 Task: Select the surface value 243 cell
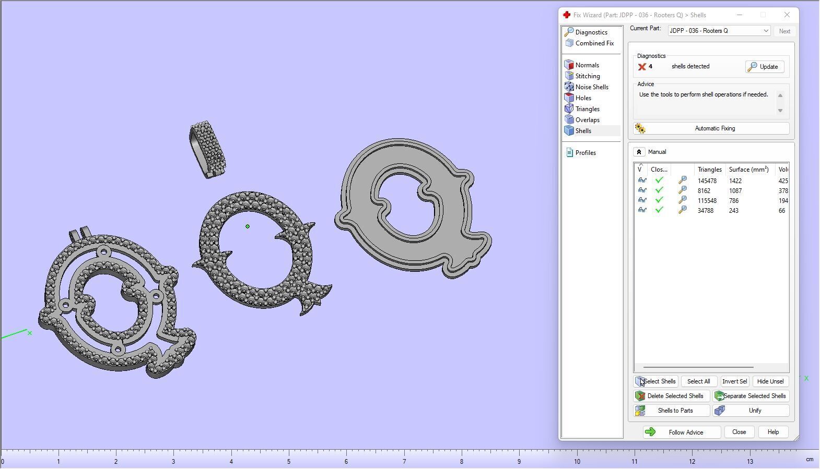[x=734, y=211]
